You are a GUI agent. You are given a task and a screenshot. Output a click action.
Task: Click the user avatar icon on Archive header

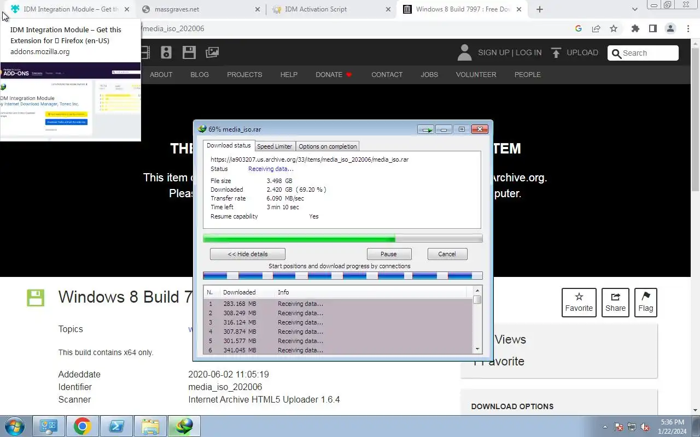464,52
